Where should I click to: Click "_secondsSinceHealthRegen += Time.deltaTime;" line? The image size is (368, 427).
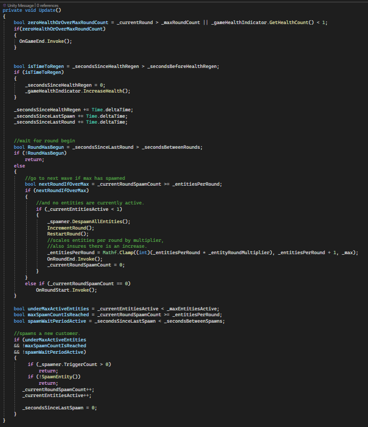coord(73,110)
